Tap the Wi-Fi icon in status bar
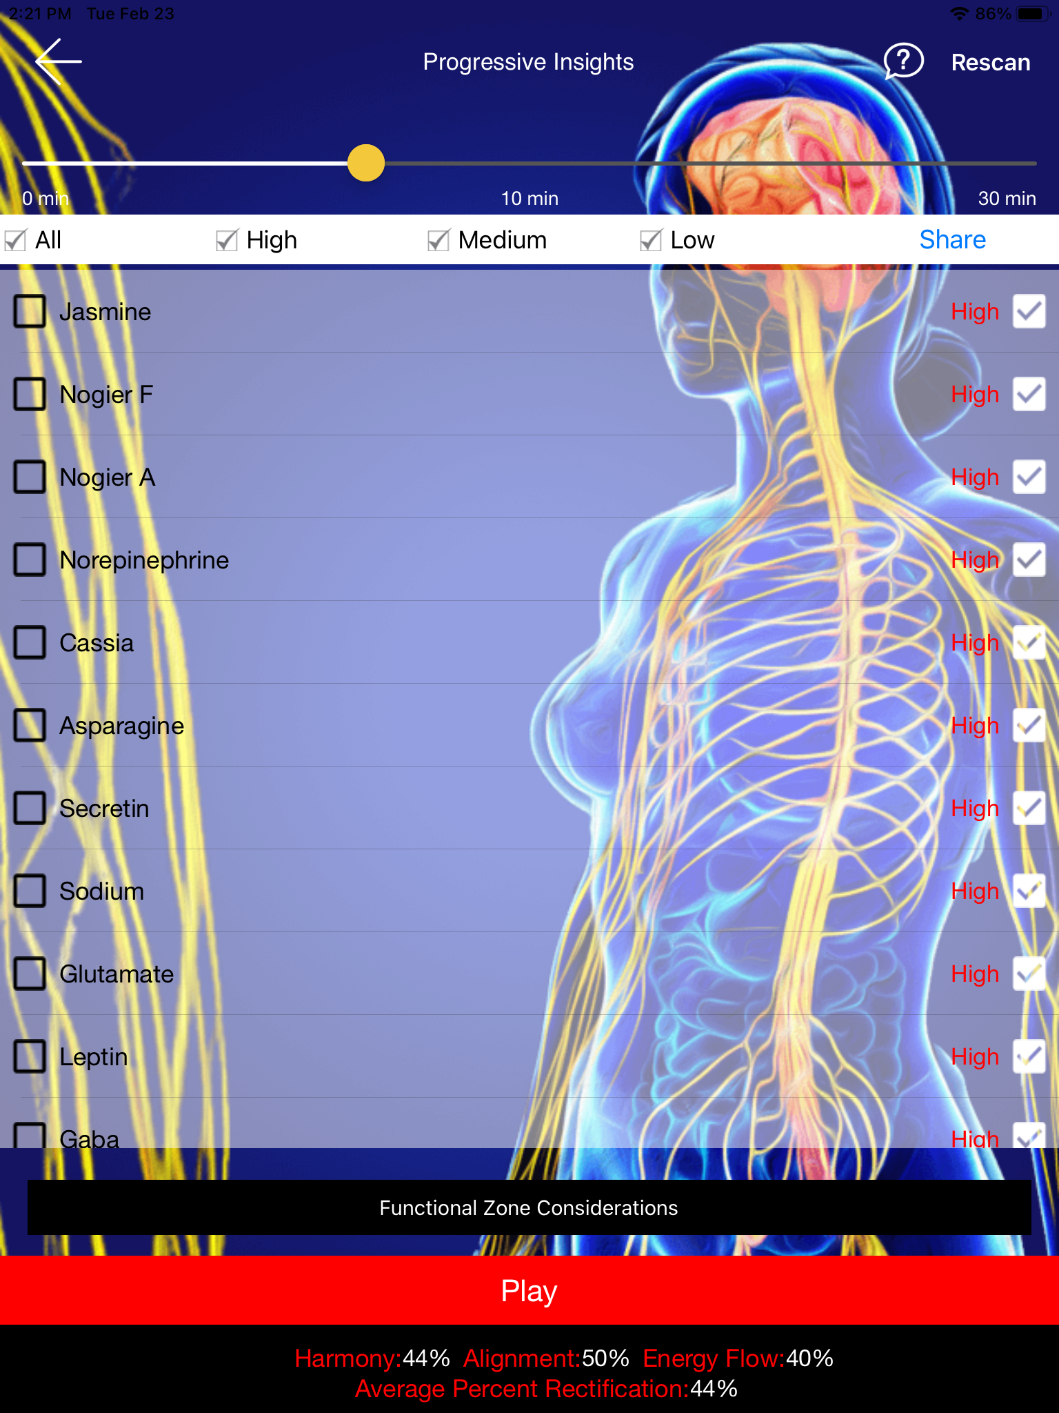 coord(959,14)
